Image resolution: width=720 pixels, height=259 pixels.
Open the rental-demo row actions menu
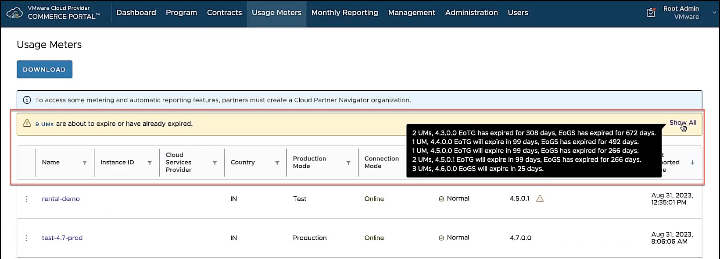point(26,199)
